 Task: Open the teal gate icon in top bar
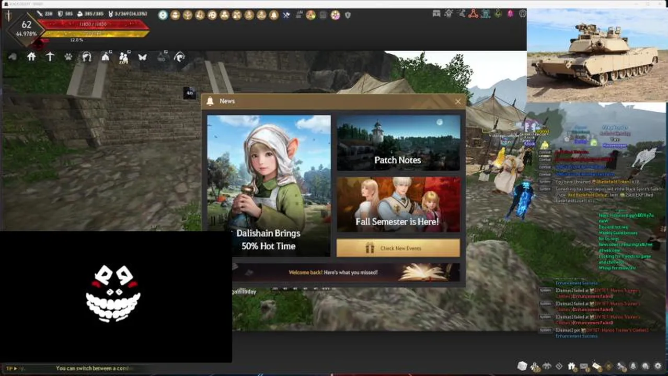pyautogui.click(x=486, y=14)
